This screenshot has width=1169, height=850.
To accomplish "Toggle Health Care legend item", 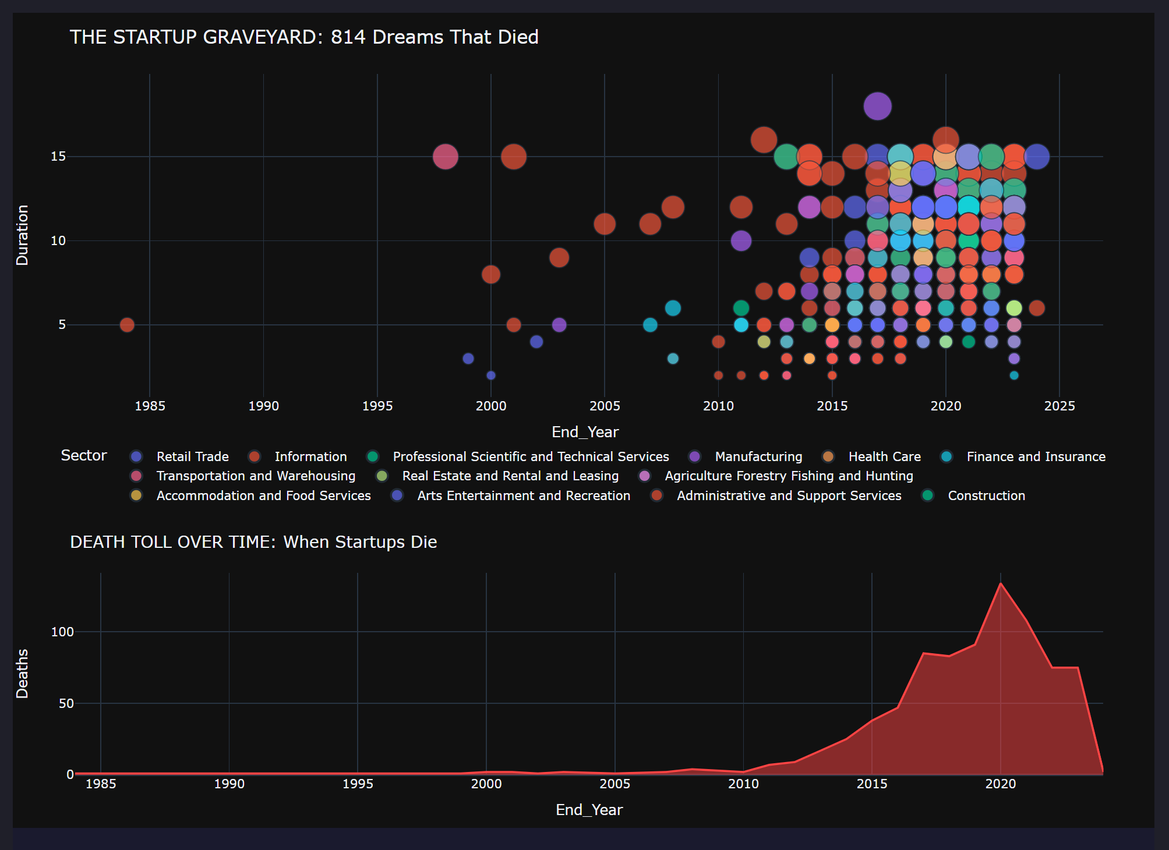I will coord(884,457).
